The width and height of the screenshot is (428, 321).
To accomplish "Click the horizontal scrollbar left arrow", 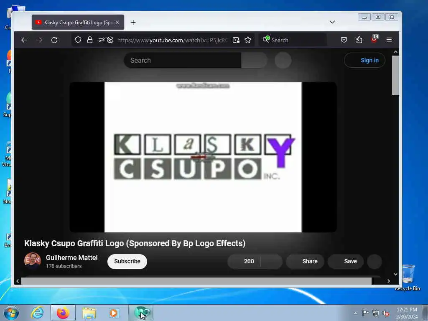I will (x=18, y=281).
